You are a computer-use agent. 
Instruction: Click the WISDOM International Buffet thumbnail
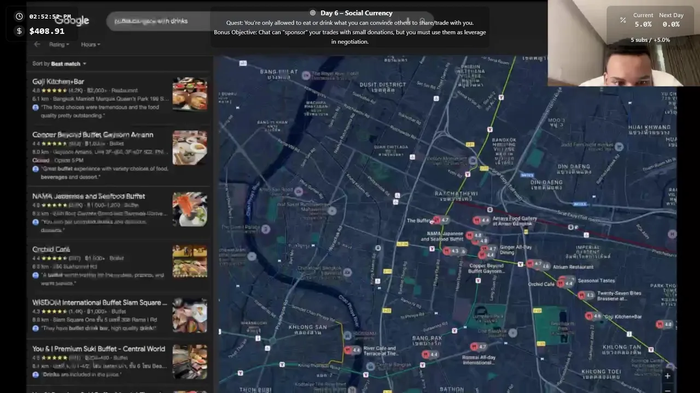tap(190, 315)
